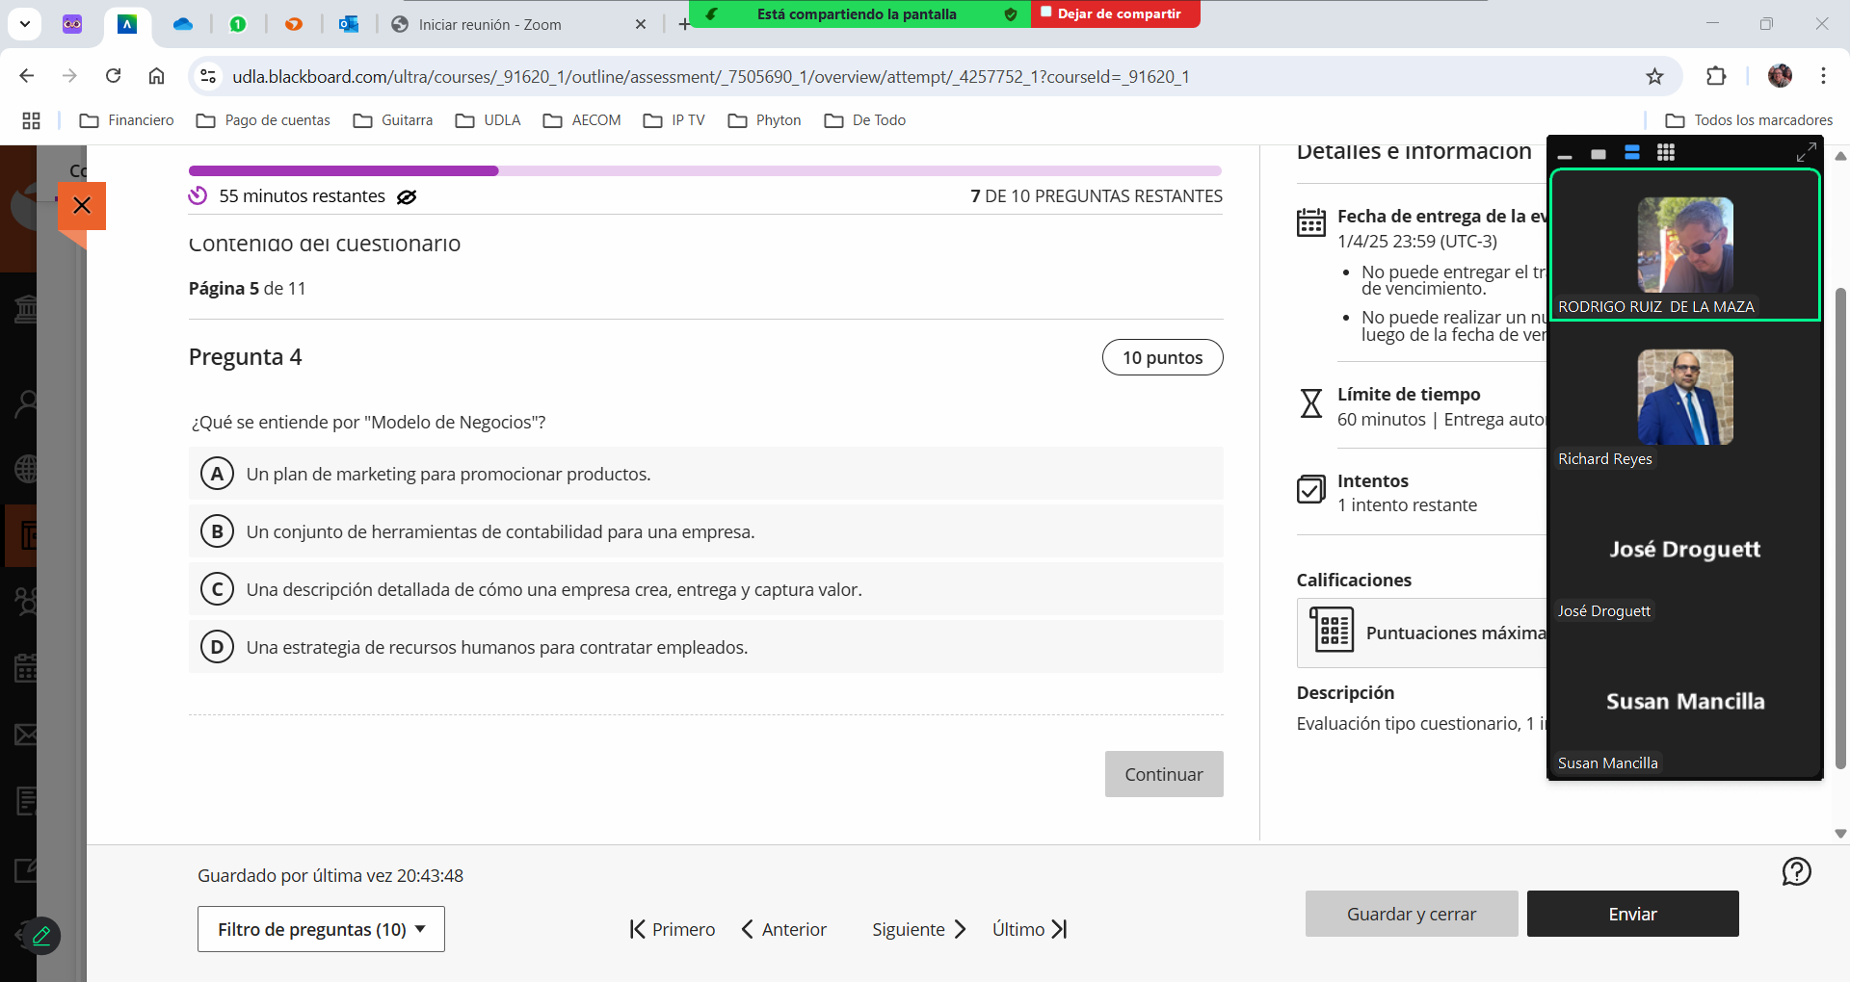Bookmark this page with star icon

[1654, 76]
